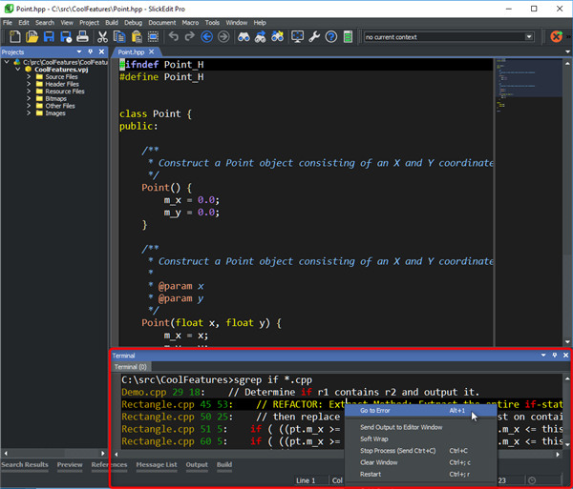
Task: Select Go to Error in context menu
Action: click(377, 411)
